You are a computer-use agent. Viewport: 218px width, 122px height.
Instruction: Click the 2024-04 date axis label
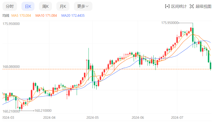49,117
